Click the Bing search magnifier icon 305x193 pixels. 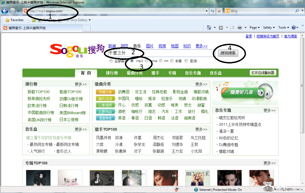[297, 11]
